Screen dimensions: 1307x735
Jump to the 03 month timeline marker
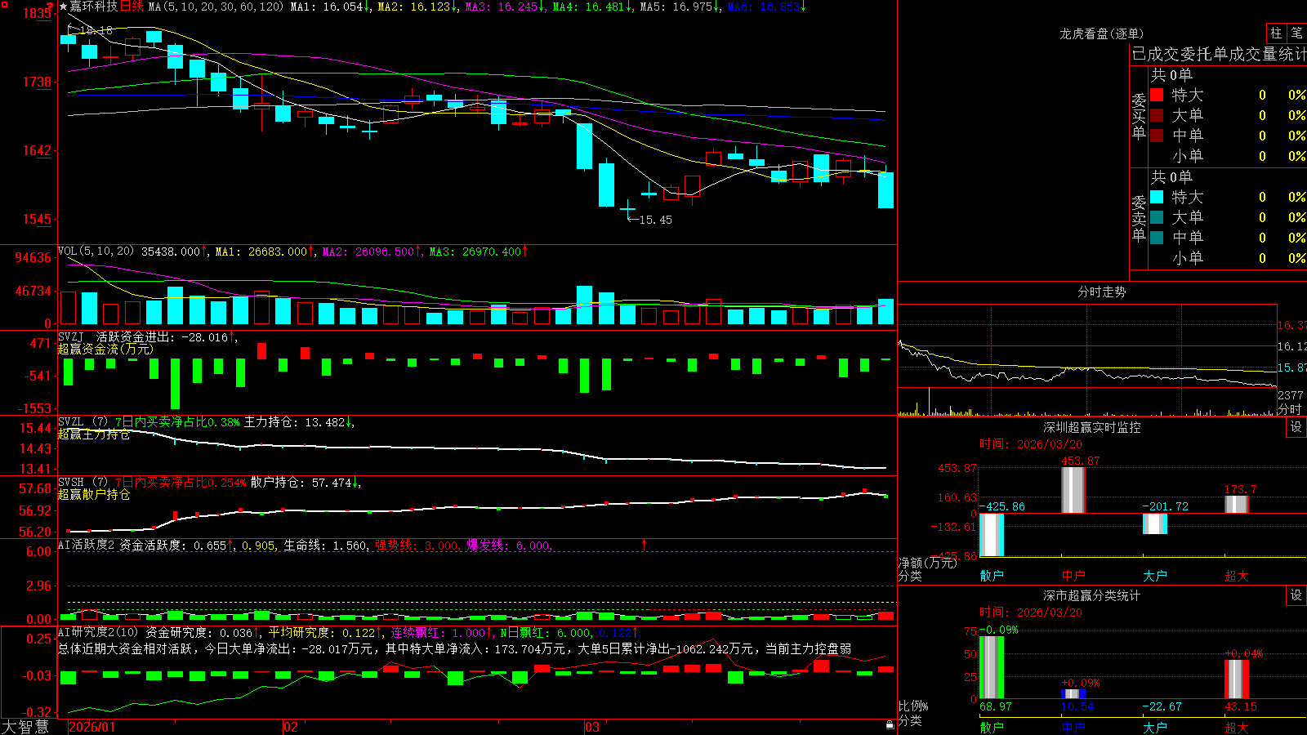click(x=592, y=727)
